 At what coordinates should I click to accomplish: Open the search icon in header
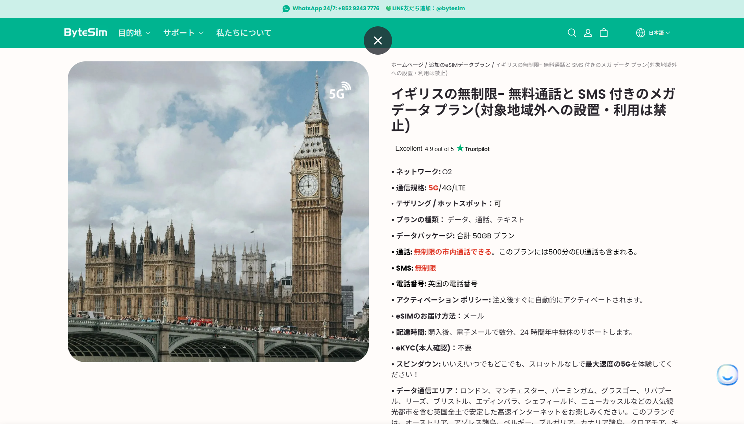pos(572,33)
